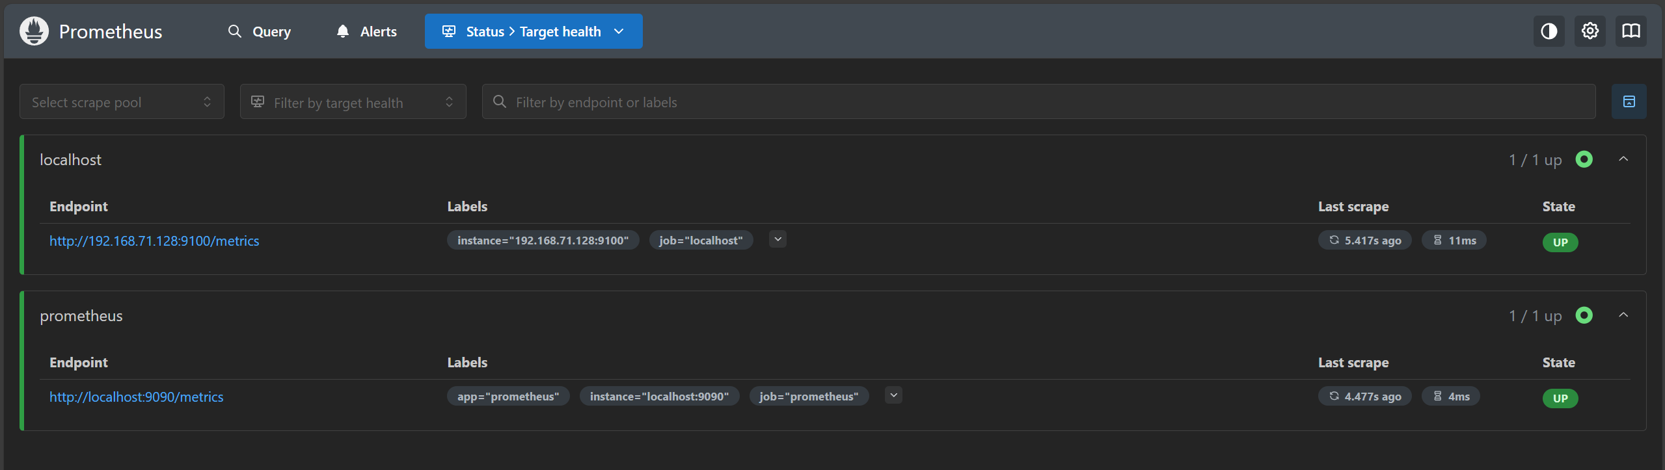Click the collapse-all pools icon button

[x=1629, y=101]
